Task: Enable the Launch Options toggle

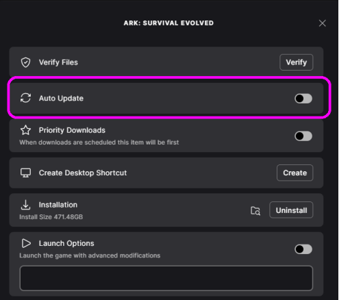Action: pos(303,249)
